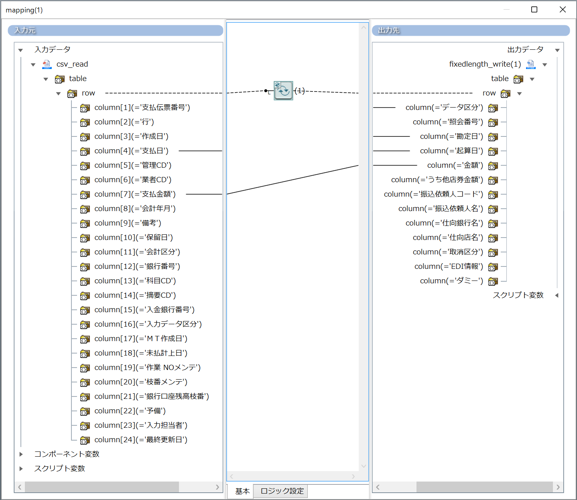This screenshot has height=500, width=577.
Task: Collapse the output row node
Action: click(519, 93)
